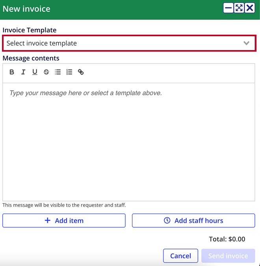Screen dimensions: 260x266
Task: Click the Message contents label
Action: (31, 58)
